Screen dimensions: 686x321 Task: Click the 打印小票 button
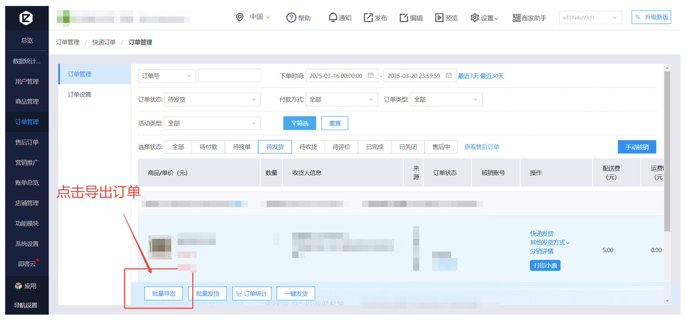click(x=545, y=266)
